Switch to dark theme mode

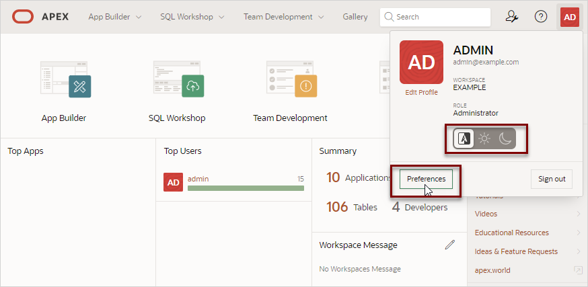505,139
